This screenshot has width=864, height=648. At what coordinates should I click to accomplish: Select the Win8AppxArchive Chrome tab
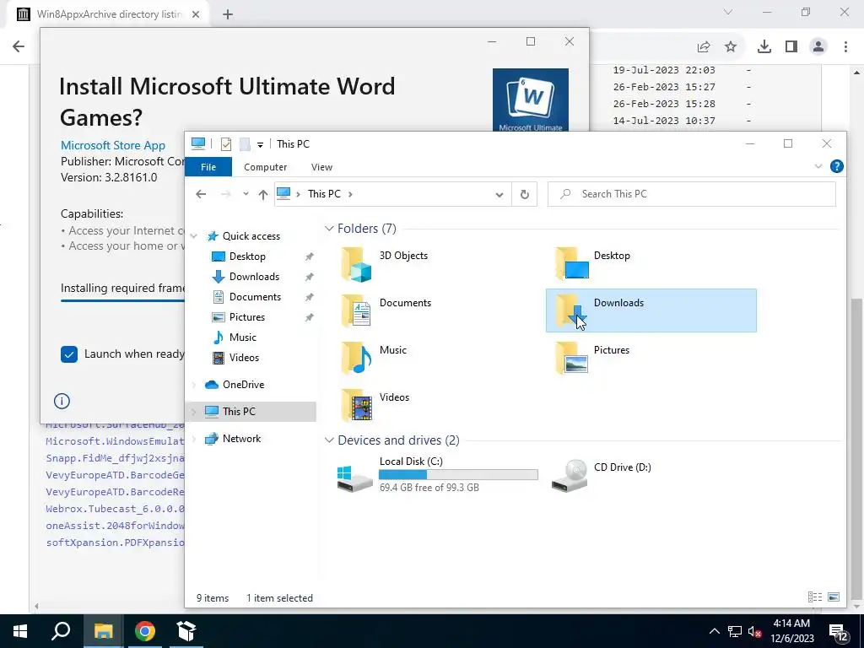point(108,14)
